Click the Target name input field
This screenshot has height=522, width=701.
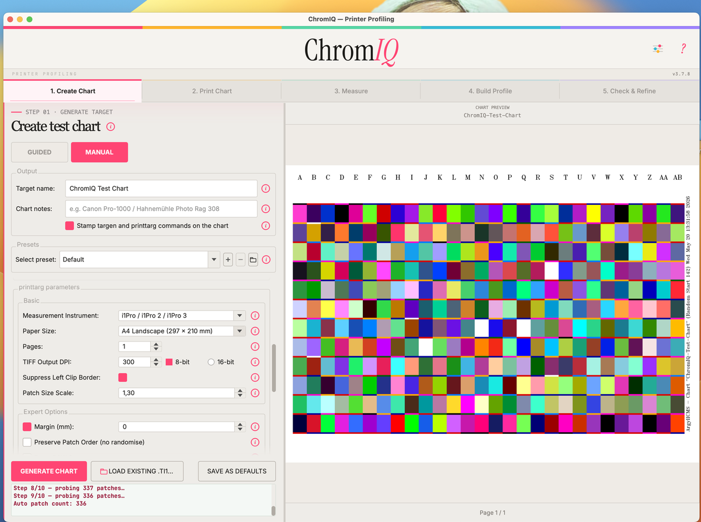(161, 189)
